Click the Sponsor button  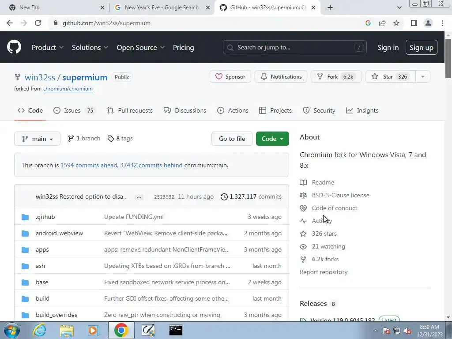[230, 77]
